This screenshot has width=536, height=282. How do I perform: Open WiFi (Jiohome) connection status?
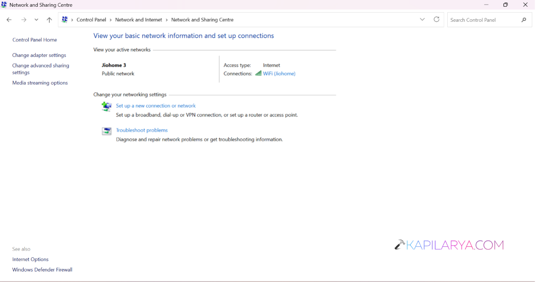click(x=279, y=74)
